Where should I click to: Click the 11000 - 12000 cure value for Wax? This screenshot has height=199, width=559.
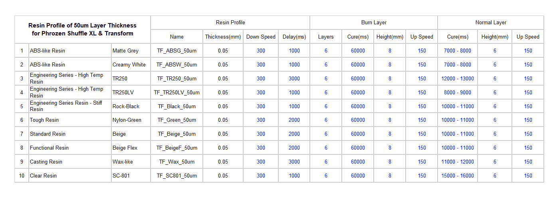click(x=458, y=162)
